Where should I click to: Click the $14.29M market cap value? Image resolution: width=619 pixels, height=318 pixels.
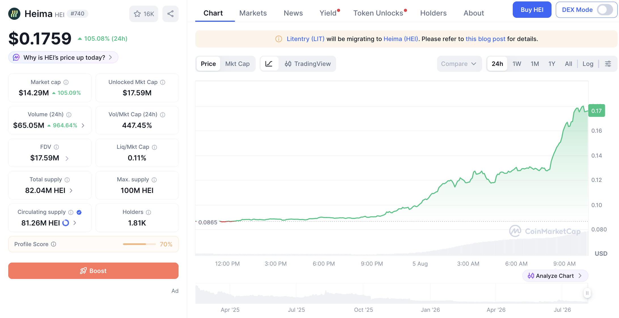[x=34, y=93]
